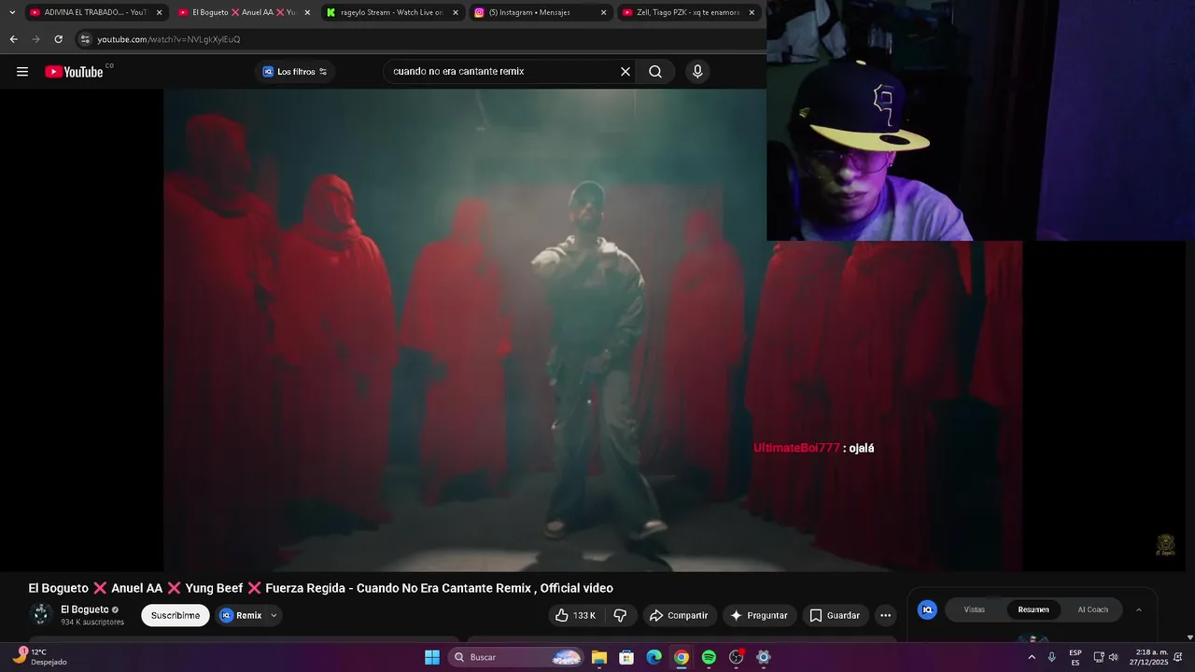Save the video with Guardar
The height and width of the screenshot is (672, 1195).
point(835,615)
